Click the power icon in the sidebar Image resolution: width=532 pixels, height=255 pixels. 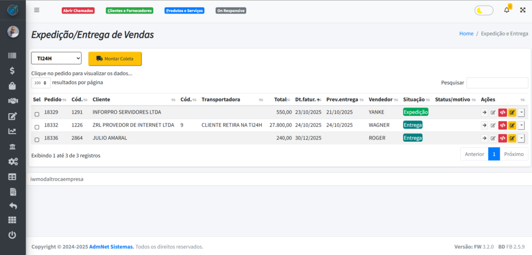pyautogui.click(x=13, y=235)
